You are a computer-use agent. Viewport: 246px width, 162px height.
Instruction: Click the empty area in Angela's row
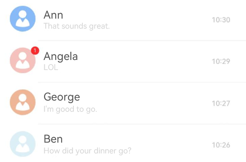click(x=144, y=61)
